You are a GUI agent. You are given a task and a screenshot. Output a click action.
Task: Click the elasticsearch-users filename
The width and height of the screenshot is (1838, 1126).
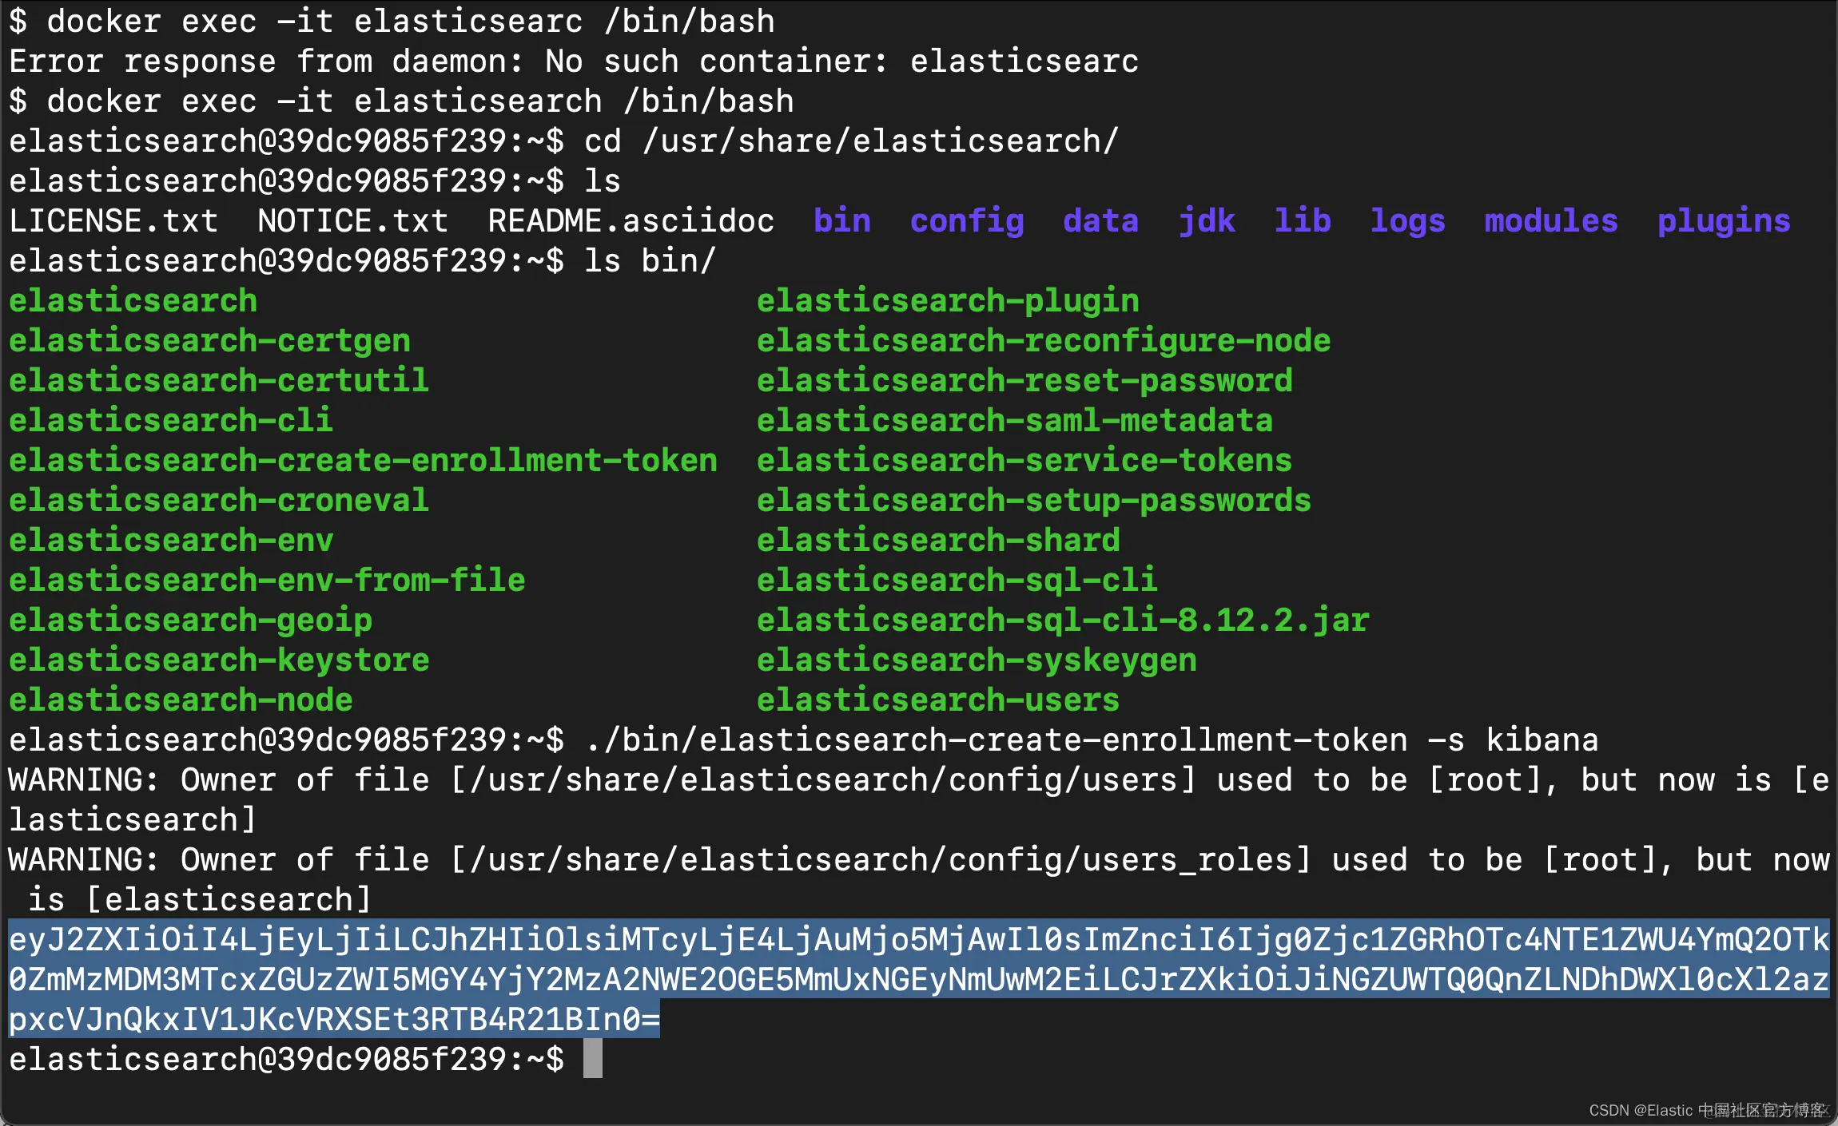pyautogui.click(x=937, y=700)
